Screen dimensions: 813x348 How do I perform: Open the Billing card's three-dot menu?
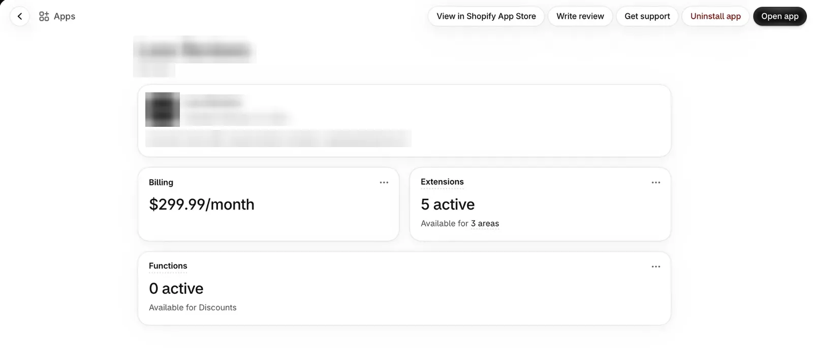coord(384,183)
